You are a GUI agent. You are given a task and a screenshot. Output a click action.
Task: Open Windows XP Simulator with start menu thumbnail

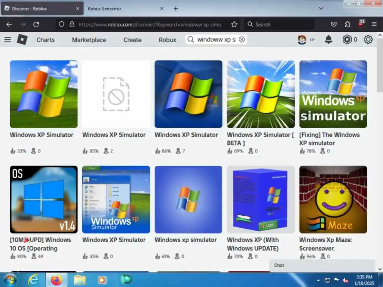pos(116,200)
